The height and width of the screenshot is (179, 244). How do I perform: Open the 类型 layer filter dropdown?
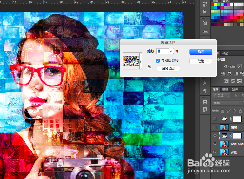pyautogui.click(x=221, y=95)
